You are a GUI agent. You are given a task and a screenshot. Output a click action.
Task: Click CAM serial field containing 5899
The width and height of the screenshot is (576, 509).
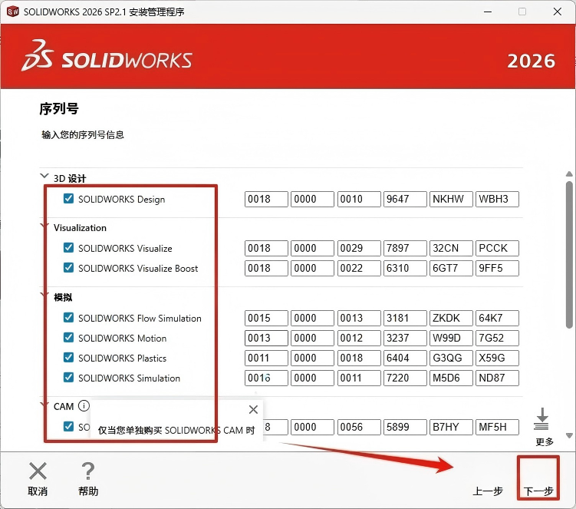[405, 427]
